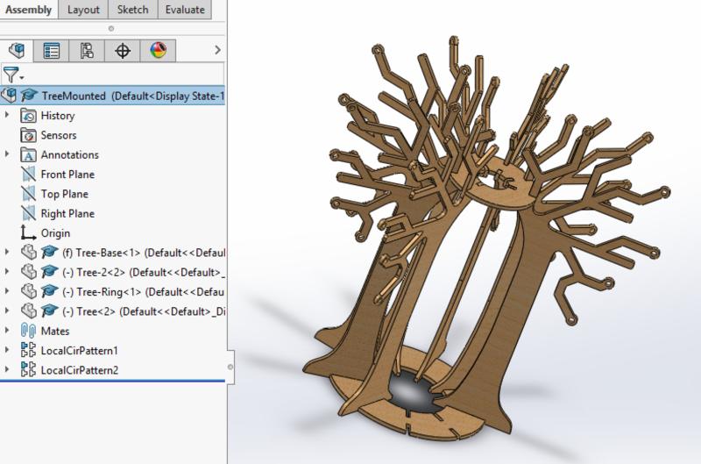Click the Annotations folder icon
The width and height of the screenshot is (701, 464).
(28, 154)
